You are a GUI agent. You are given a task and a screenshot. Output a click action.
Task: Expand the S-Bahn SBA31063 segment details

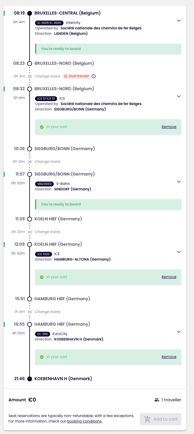click(x=179, y=182)
